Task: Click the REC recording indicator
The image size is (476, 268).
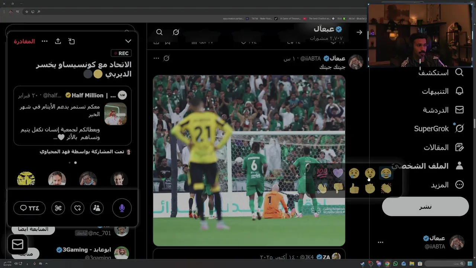Action: pyautogui.click(x=121, y=53)
